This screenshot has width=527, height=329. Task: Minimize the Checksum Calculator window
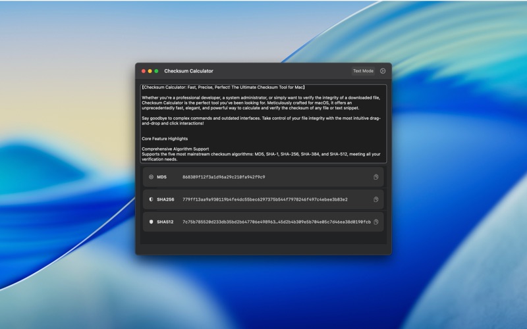pyautogui.click(x=150, y=71)
